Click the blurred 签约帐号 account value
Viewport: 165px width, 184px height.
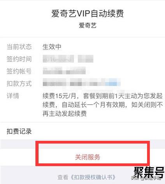coord(64,71)
